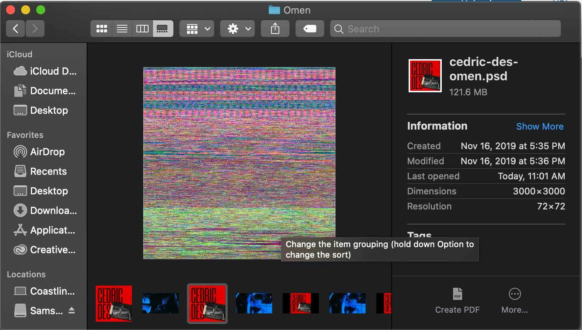Select the fourth thumbnail with blue image

click(x=254, y=303)
